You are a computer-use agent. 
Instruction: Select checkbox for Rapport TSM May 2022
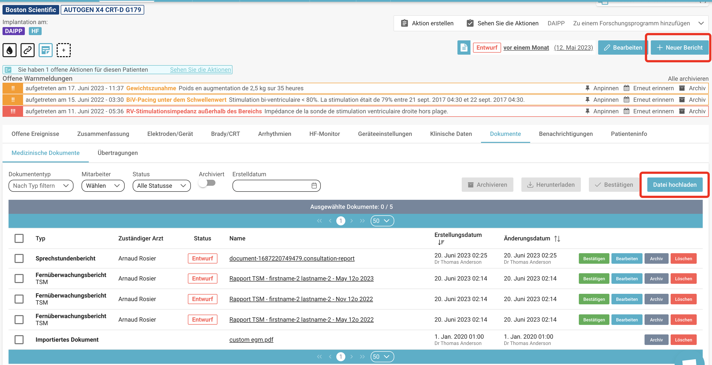(19, 319)
